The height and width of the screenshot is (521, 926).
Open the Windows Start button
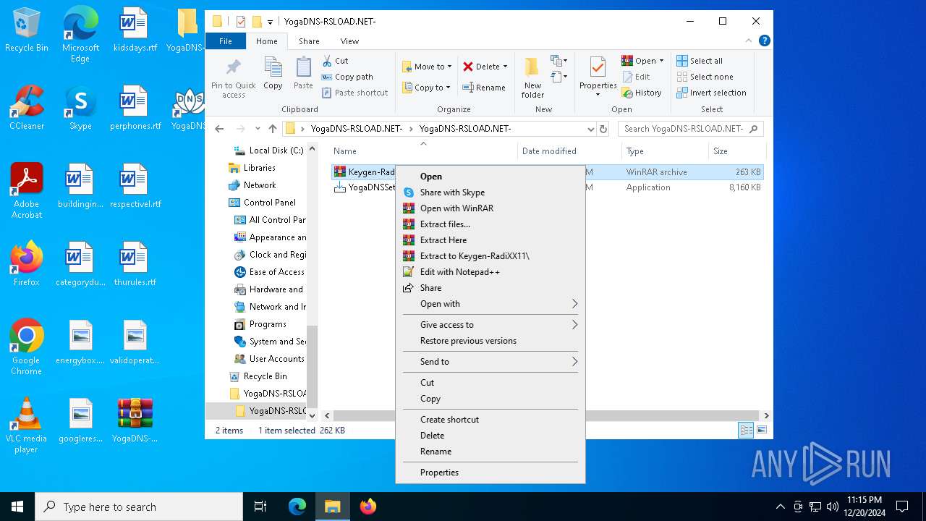point(17,507)
